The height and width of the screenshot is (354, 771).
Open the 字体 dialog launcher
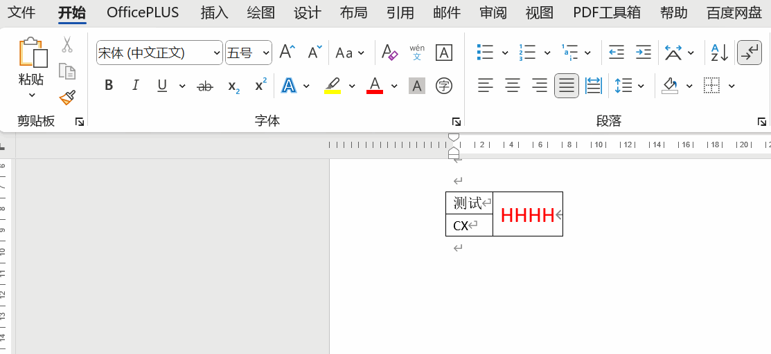click(x=456, y=122)
